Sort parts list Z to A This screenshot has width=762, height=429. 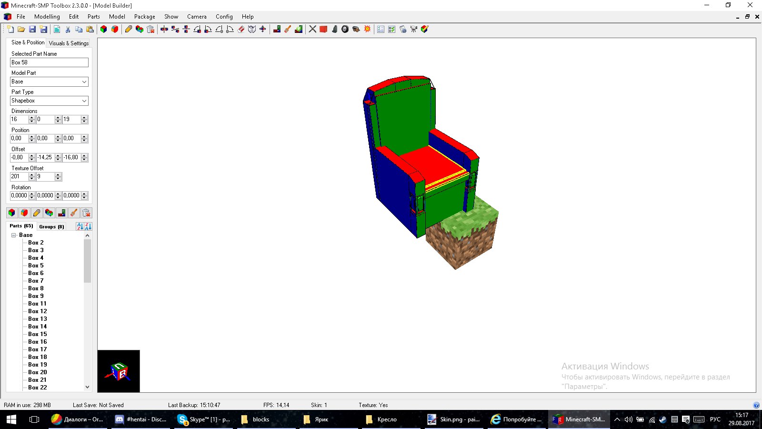click(88, 226)
